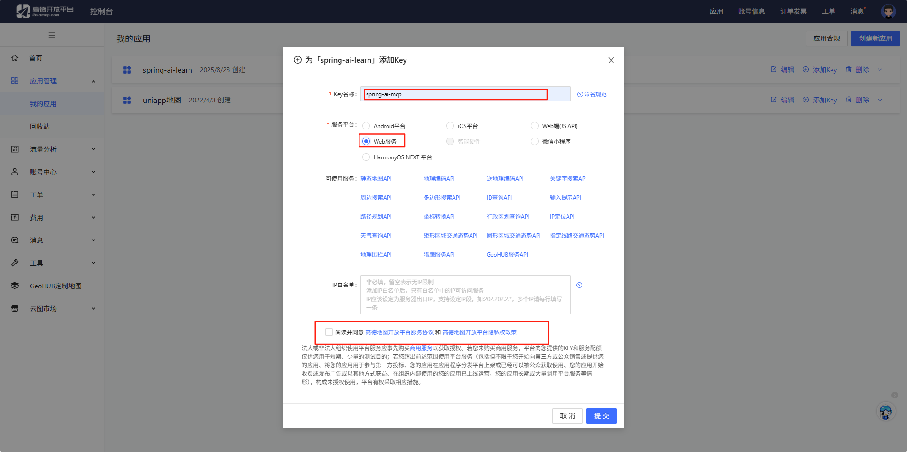
Task: Click the 费用 yen icon
Action: pos(15,217)
